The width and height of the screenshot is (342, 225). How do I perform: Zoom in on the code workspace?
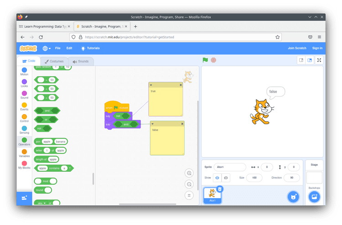point(189,173)
